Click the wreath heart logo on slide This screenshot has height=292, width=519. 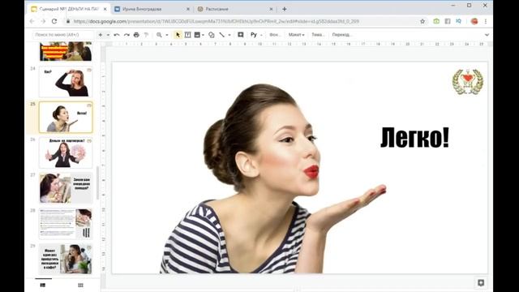[x=468, y=81]
